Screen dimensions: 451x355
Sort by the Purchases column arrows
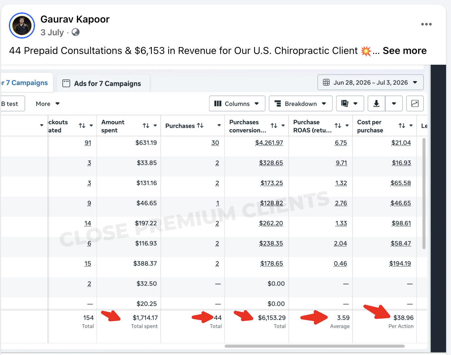200,126
